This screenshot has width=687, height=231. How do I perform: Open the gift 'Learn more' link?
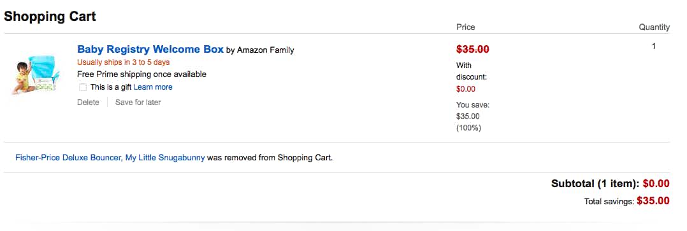pyautogui.click(x=153, y=87)
